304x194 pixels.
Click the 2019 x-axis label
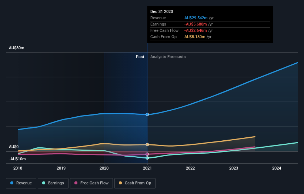pyautogui.click(x=61, y=168)
